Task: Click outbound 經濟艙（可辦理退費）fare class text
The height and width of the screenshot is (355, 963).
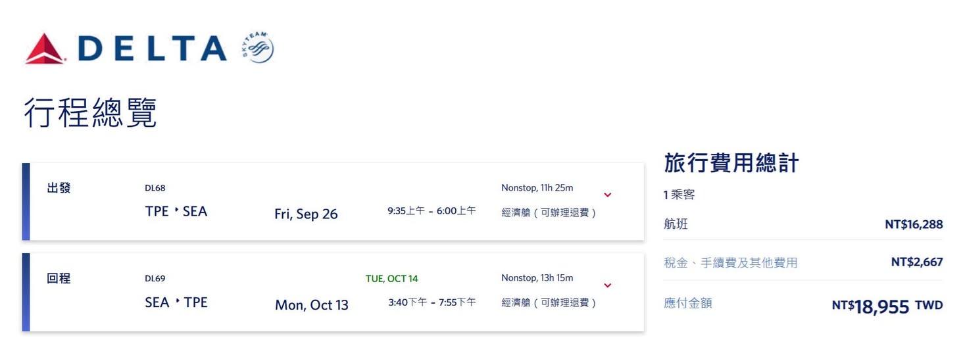Action: pos(549,212)
